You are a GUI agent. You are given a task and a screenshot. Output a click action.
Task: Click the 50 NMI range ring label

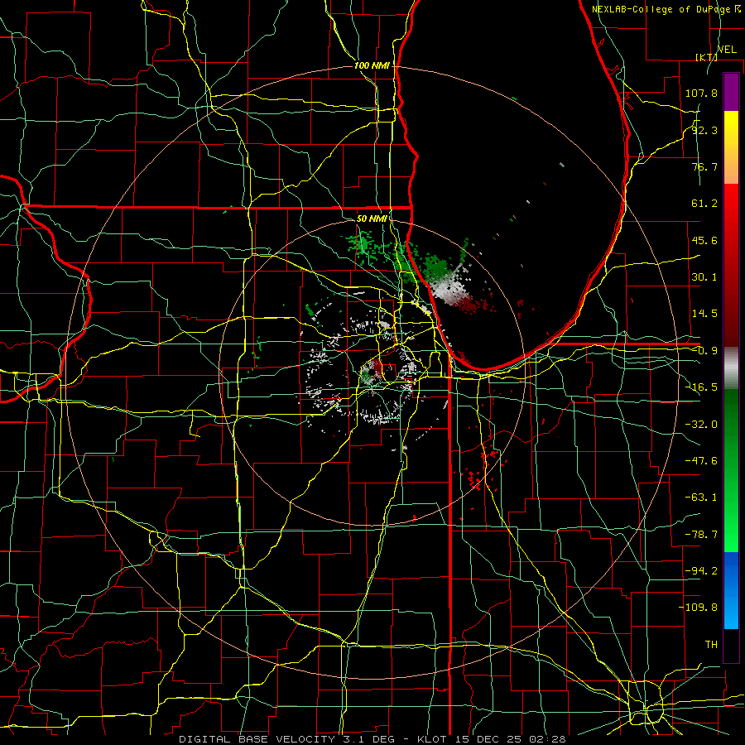372,219
